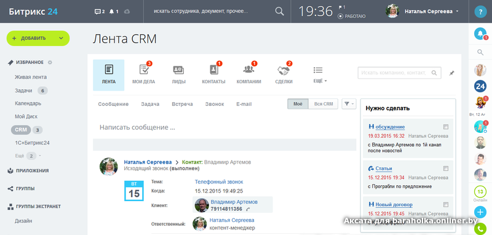Viewport: 492px width, 235px height.
Task: Open Владимир Артемов client link
Action: coord(234,202)
